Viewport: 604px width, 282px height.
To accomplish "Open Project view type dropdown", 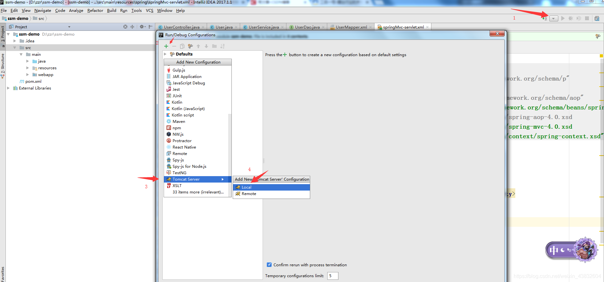I will 69,27.
